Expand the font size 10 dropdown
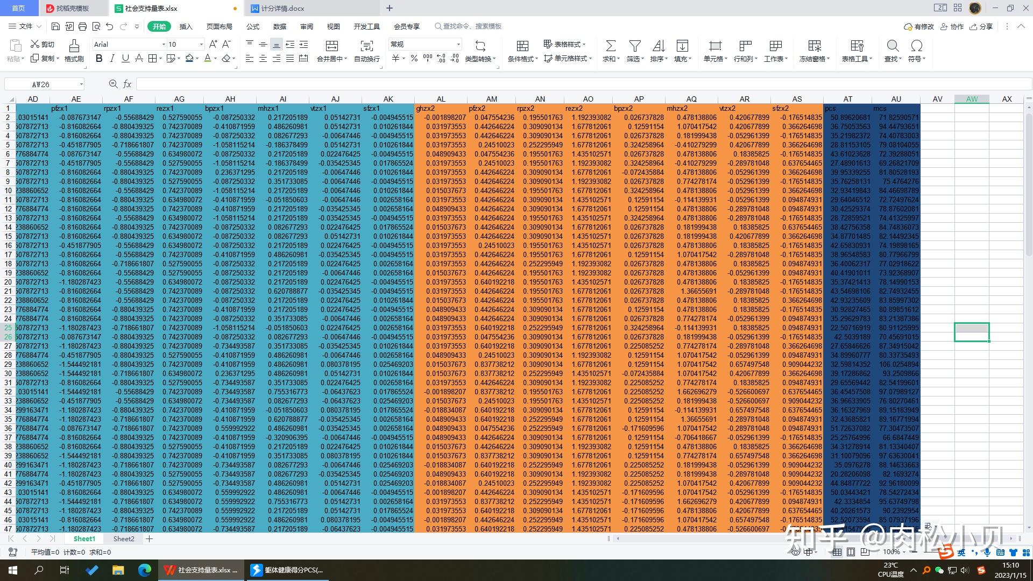This screenshot has height=581, width=1033. click(201, 45)
